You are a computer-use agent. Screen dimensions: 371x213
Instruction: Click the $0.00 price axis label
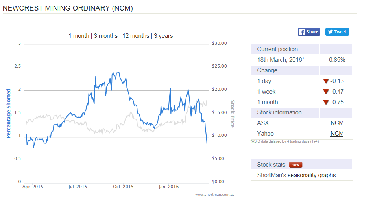[x=218, y=182]
